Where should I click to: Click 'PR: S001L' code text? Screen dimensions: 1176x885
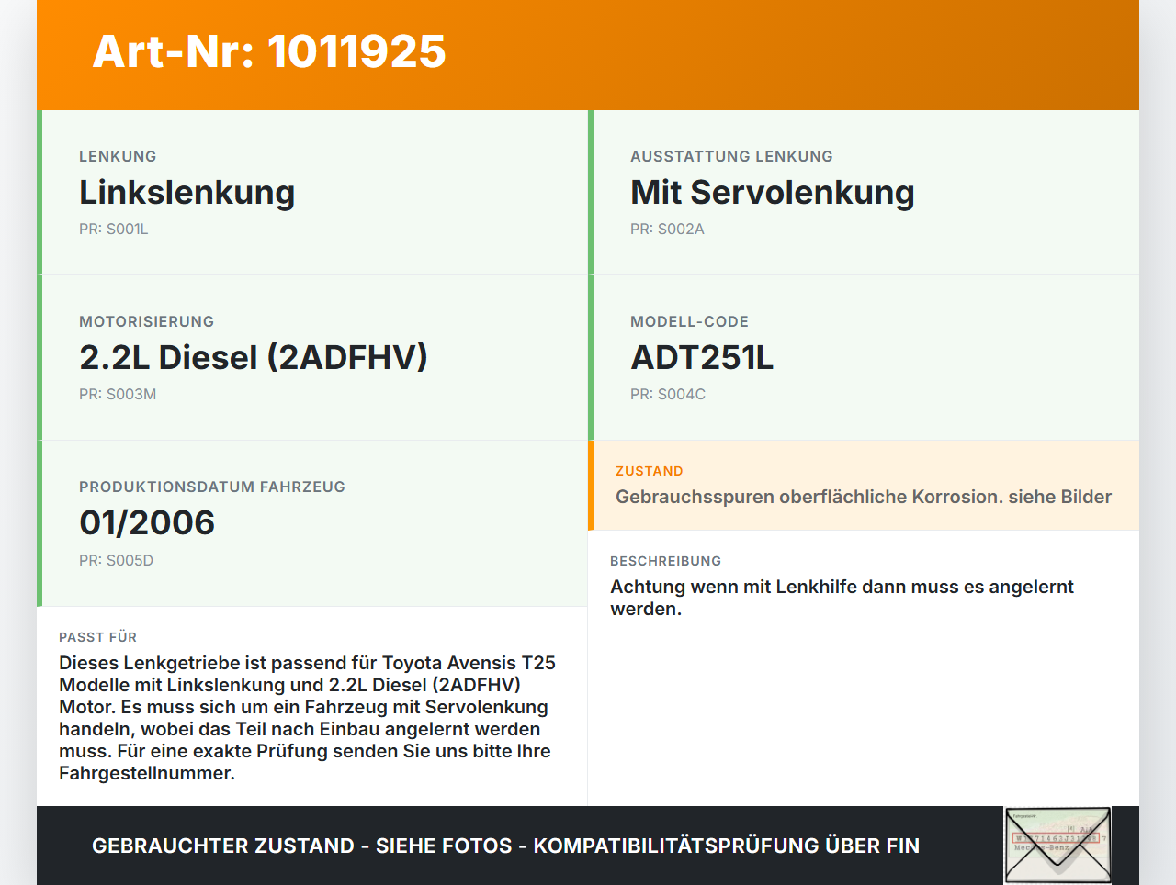(114, 230)
